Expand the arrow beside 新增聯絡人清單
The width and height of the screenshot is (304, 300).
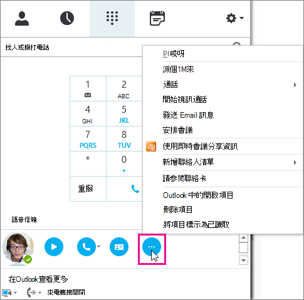tap(295, 162)
